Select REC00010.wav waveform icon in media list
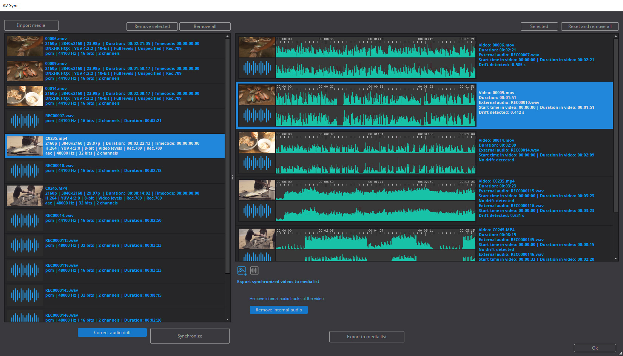 pos(25,171)
